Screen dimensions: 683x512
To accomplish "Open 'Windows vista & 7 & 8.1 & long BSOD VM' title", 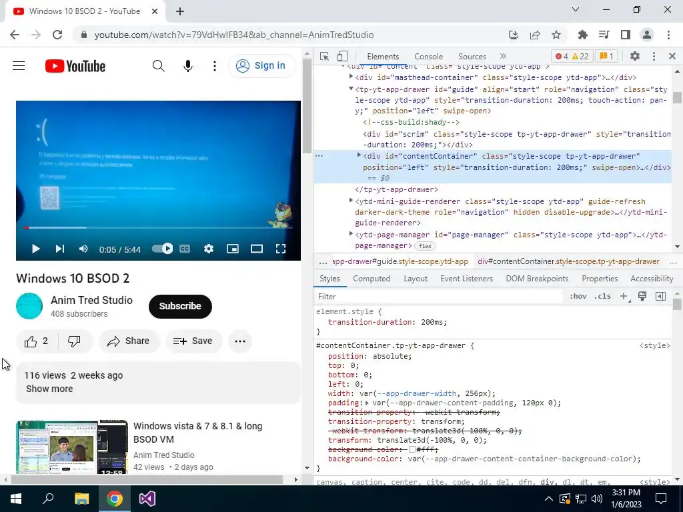I will pyautogui.click(x=197, y=432).
